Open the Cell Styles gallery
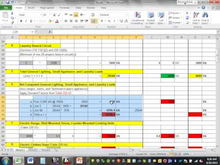Image resolution: width=220 pixels, height=165 pixels. click(161, 18)
